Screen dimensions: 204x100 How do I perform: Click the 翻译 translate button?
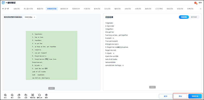coord(165,96)
